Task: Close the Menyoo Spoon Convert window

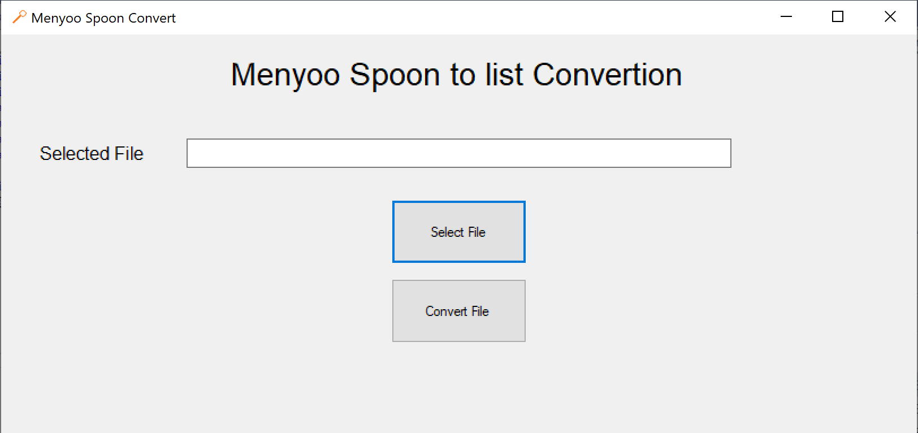Action: point(890,17)
